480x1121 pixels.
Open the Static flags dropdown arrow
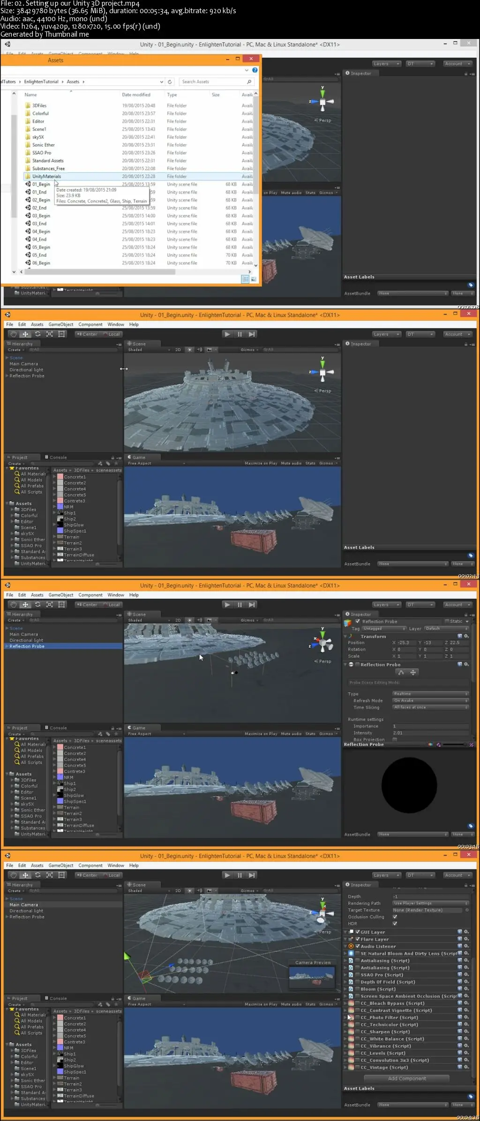[467, 621]
